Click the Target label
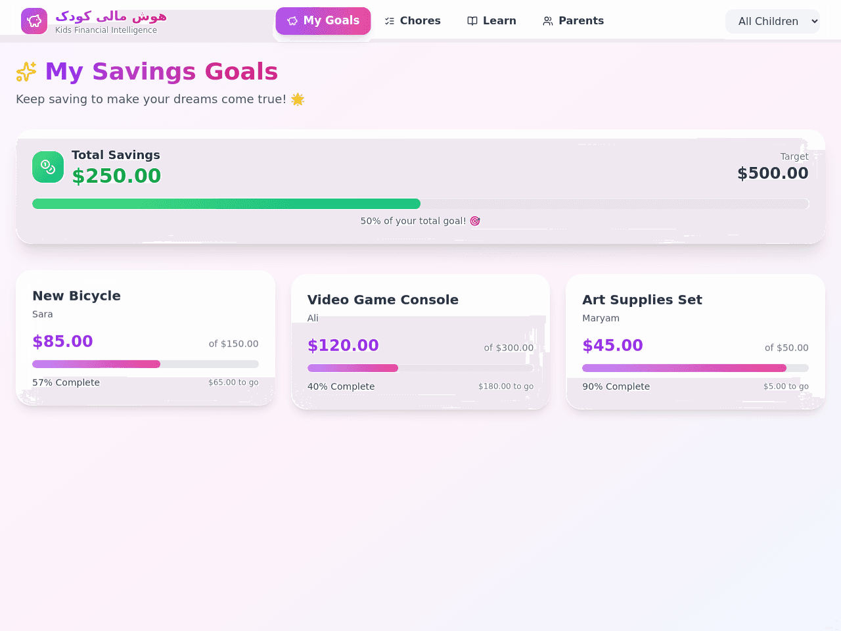This screenshot has width=841, height=631. point(794,156)
